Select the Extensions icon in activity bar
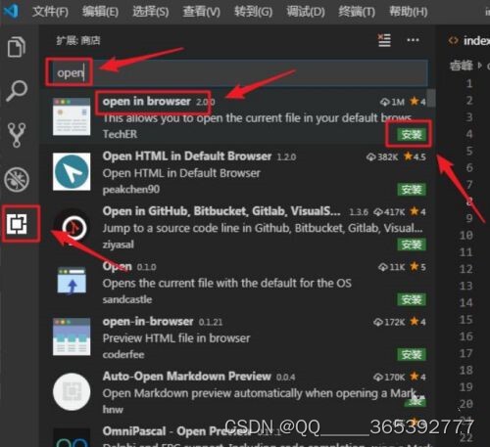490x447 pixels. (18, 224)
